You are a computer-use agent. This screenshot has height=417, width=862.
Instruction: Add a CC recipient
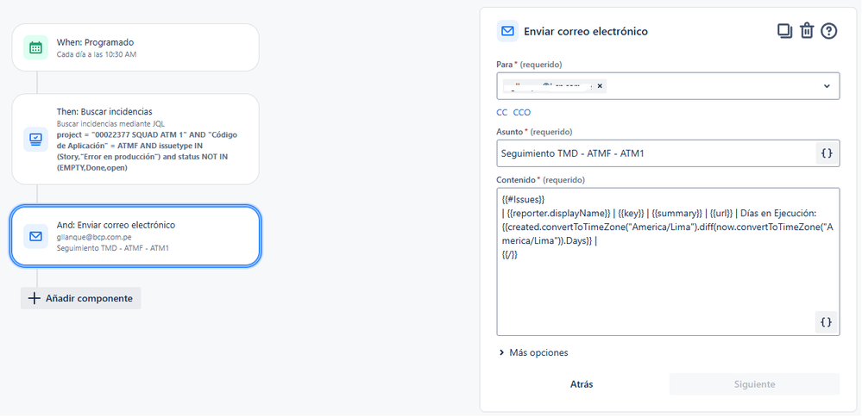coord(502,113)
